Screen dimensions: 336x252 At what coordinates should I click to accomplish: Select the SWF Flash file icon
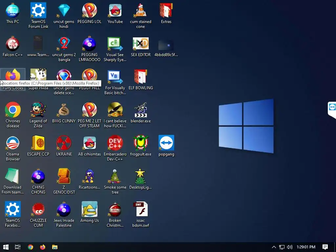point(140,209)
